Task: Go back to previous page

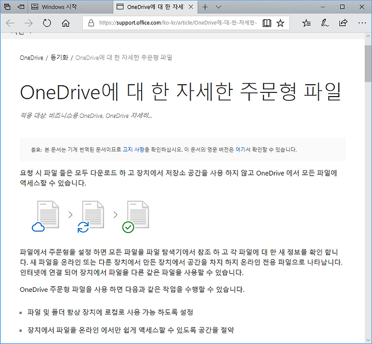Action: [10, 23]
